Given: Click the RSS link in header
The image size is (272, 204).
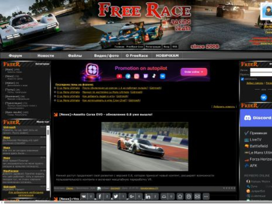Looking at the screenshot, I should pos(175,47).
